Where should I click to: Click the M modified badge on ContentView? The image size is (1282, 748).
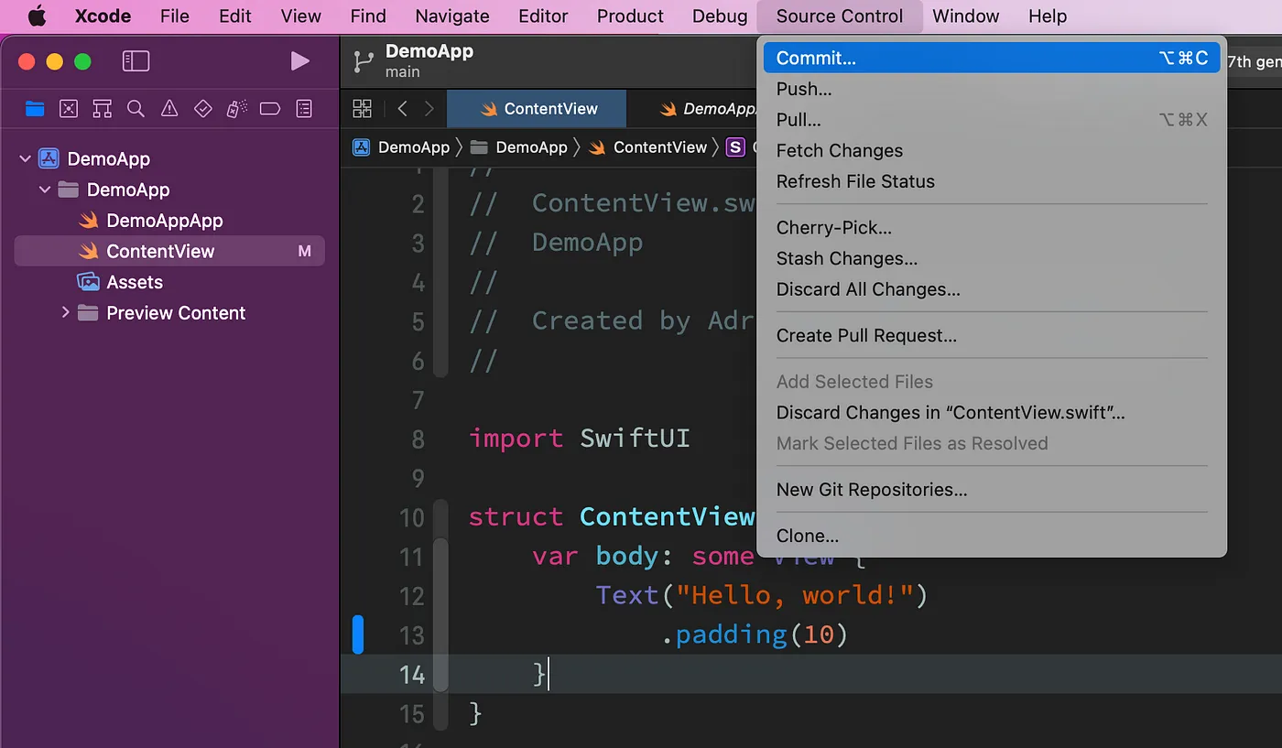tap(305, 252)
